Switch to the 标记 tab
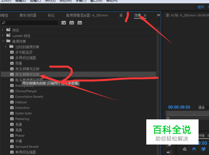The image size is (209, 155). pyautogui.click(x=51, y=15)
